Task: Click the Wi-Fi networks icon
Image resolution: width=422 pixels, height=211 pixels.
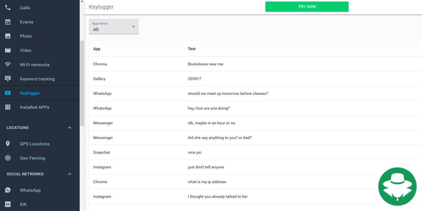Action: click(x=8, y=65)
